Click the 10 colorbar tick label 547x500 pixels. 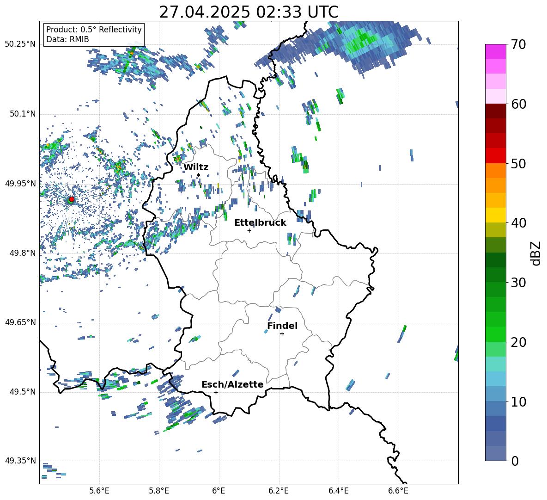click(x=518, y=402)
